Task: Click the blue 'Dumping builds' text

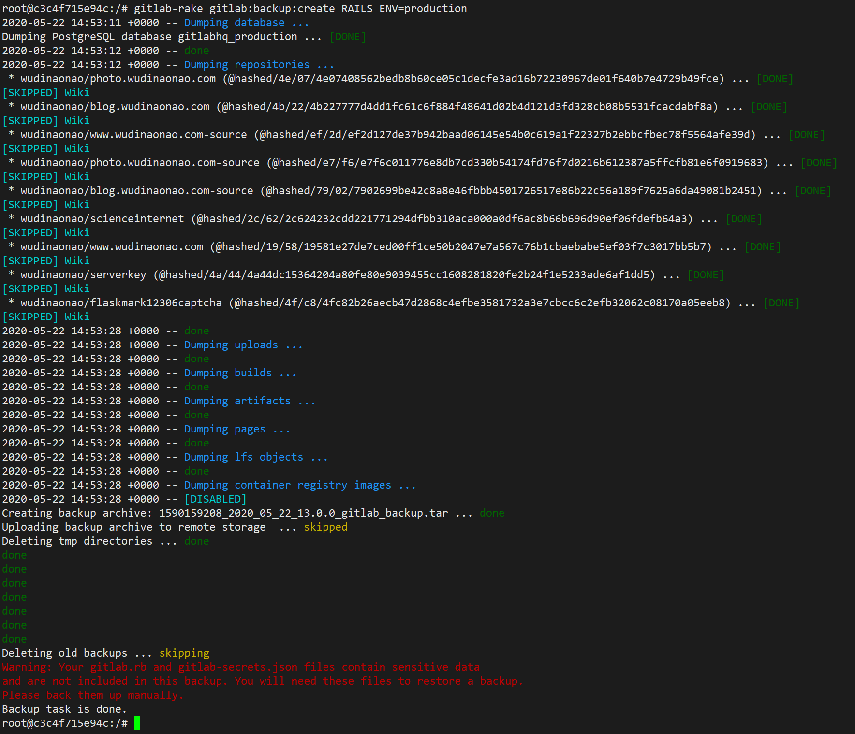Action: pos(228,373)
